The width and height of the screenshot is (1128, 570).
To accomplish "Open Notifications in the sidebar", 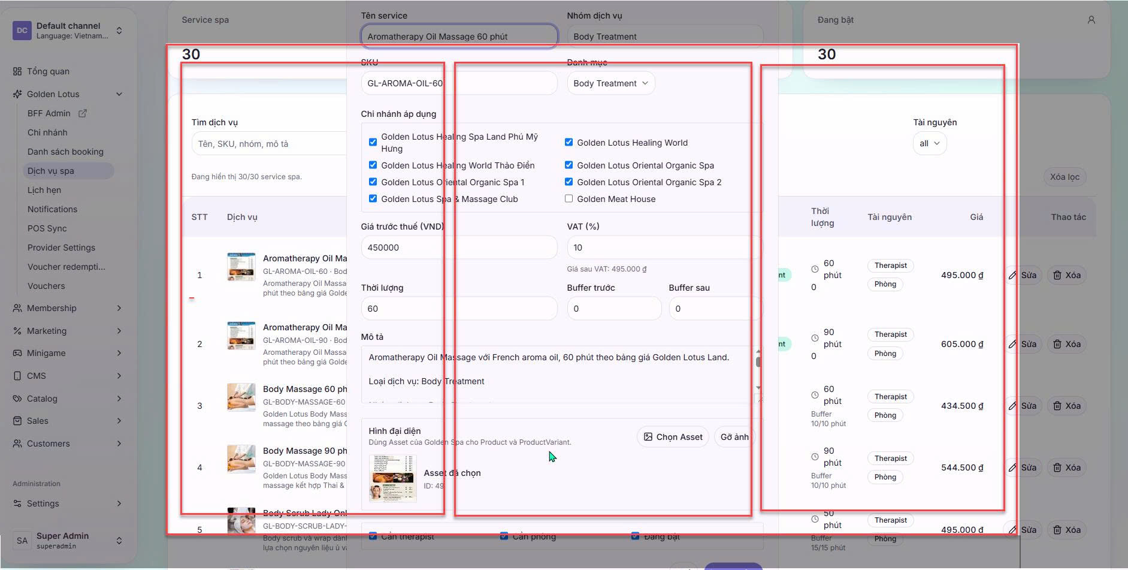I will (x=52, y=209).
